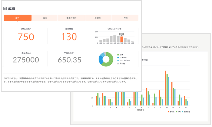This screenshot has width=212, height=127.
Task: Toggle the シンガポール legend entry
Action: click(123, 61)
